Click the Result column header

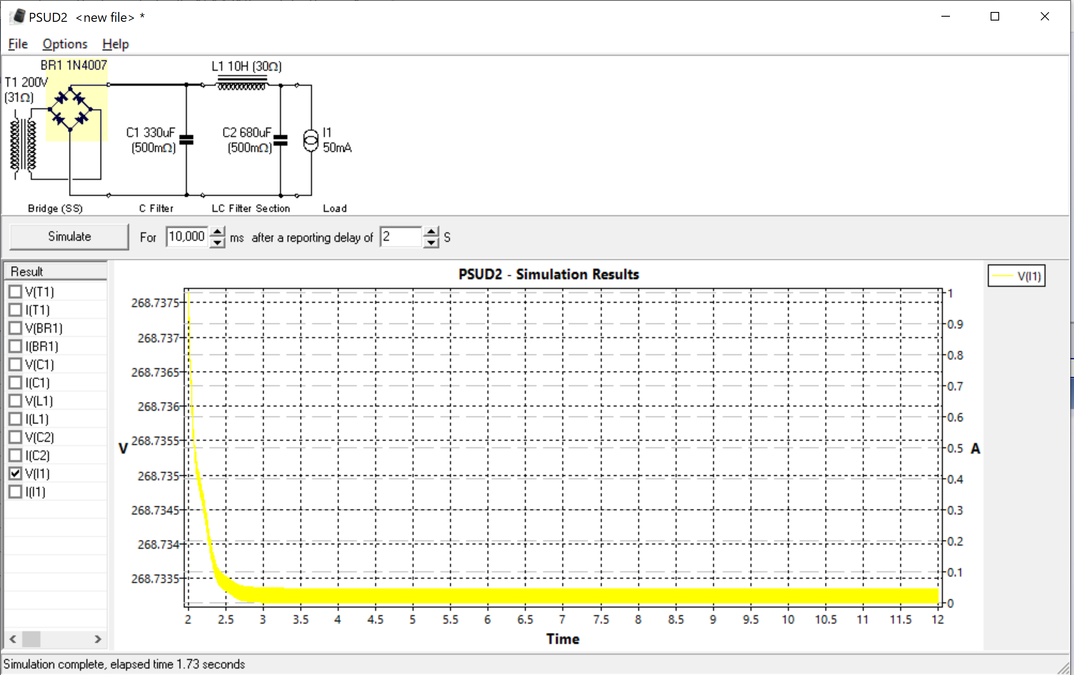click(x=55, y=271)
